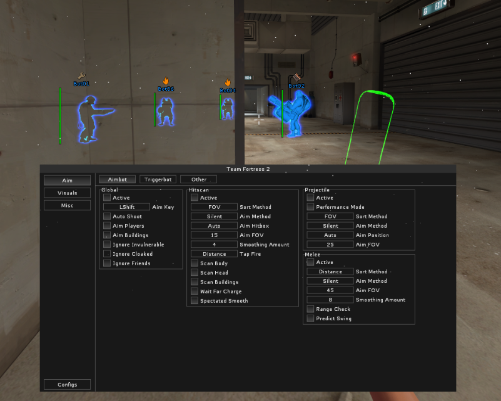501x401 pixels.
Task: Toggle Spectated Smooth checkbox
Action: 195,301
